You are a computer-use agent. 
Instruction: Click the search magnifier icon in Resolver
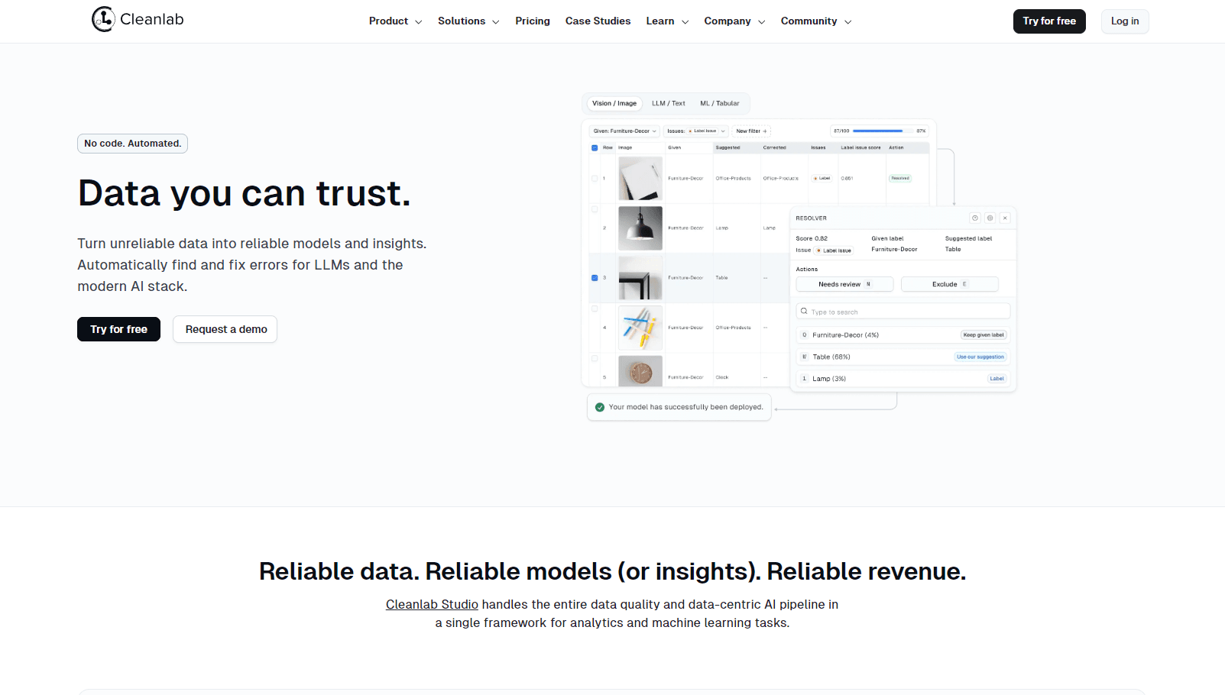[x=804, y=312]
